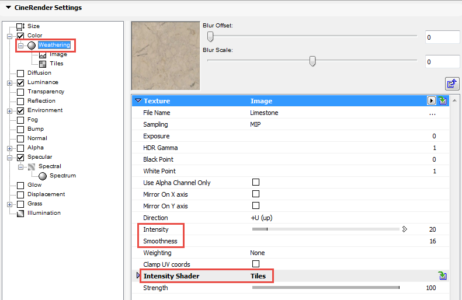The height and width of the screenshot is (300, 462).
Task: Collapse the Color tree node
Action: (x=9, y=36)
